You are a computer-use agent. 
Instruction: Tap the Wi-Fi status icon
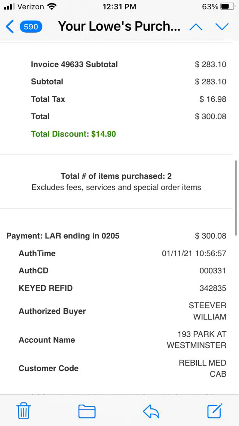[52, 7]
